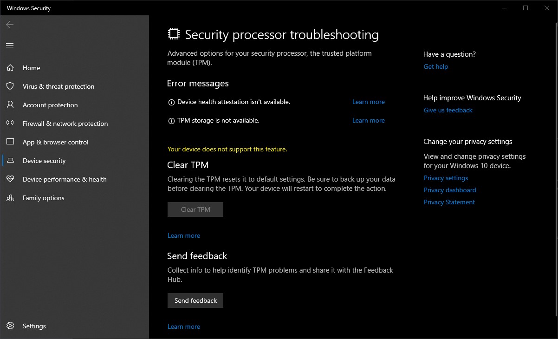This screenshot has width=558, height=339.
Task: Click the Clear TPM section heading
Action: tap(188, 165)
